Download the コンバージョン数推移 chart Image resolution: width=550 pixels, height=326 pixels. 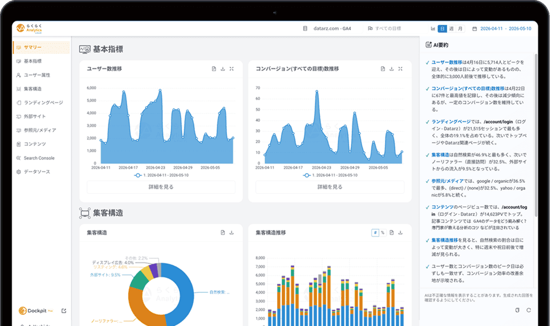(391, 69)
